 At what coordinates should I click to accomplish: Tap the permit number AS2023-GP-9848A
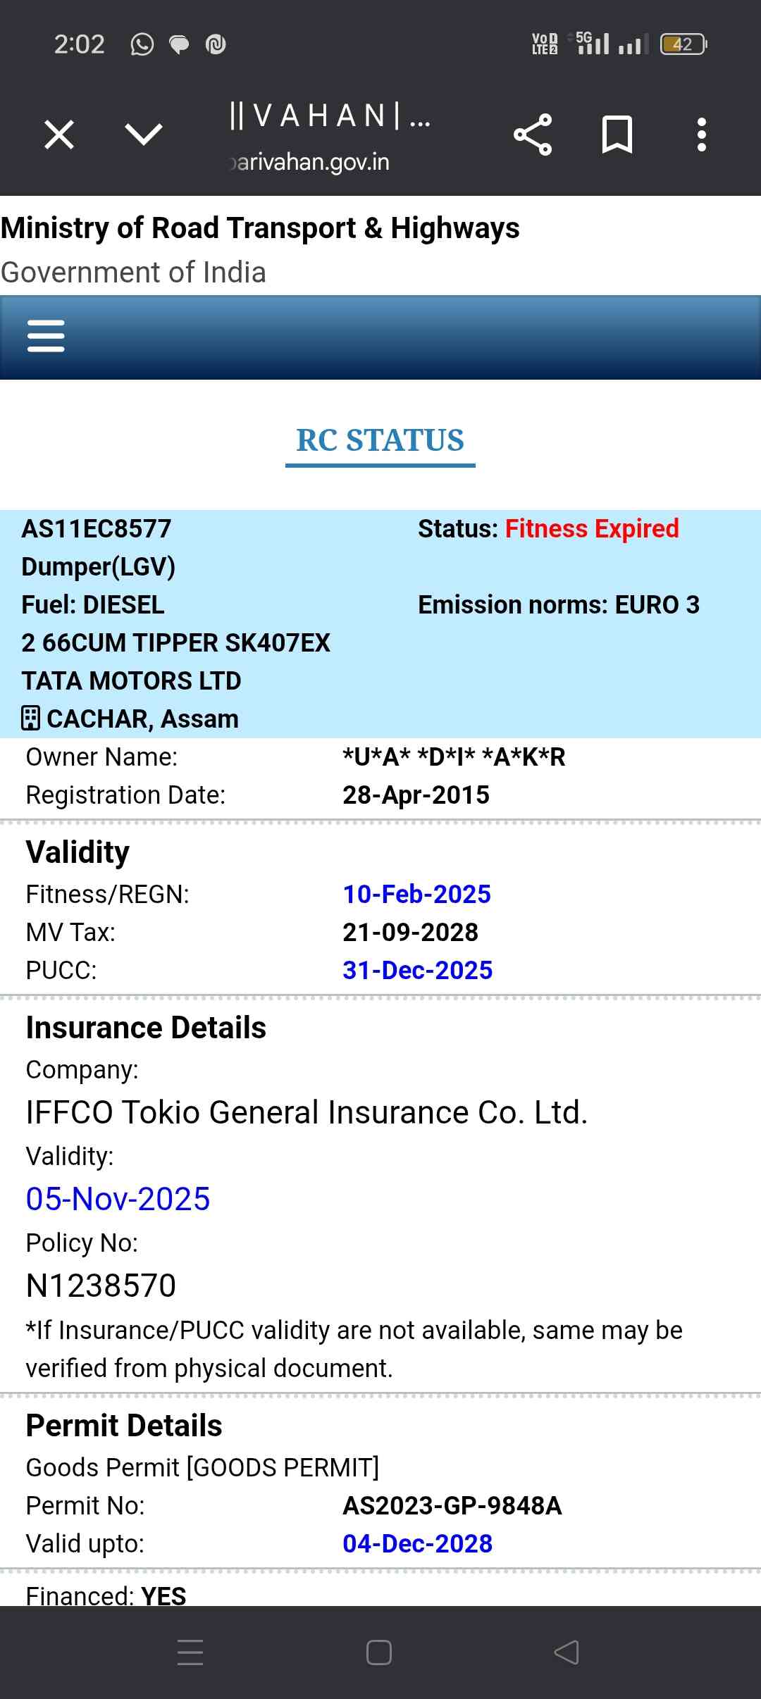tap(452, 1505)
